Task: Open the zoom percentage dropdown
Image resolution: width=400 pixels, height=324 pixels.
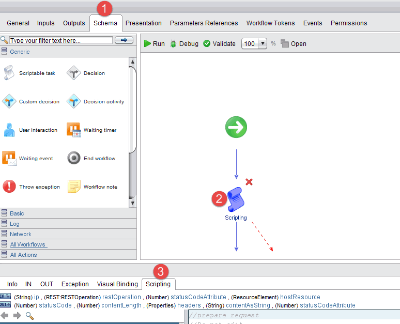Action: (x=262, y=44)
